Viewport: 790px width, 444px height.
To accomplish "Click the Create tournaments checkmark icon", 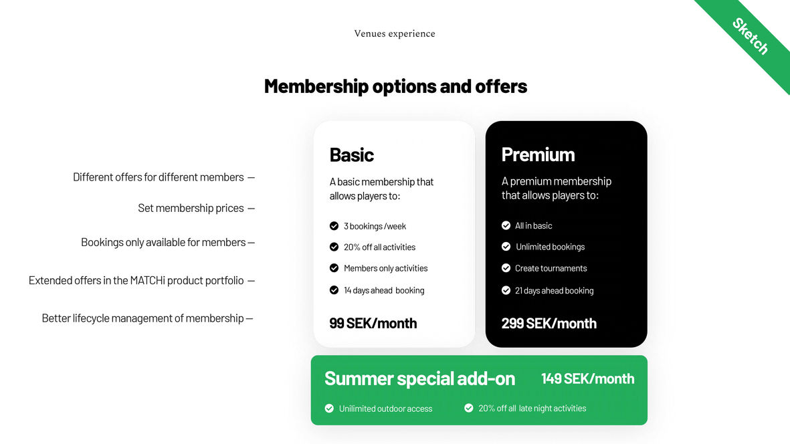I will click(506, 268).
